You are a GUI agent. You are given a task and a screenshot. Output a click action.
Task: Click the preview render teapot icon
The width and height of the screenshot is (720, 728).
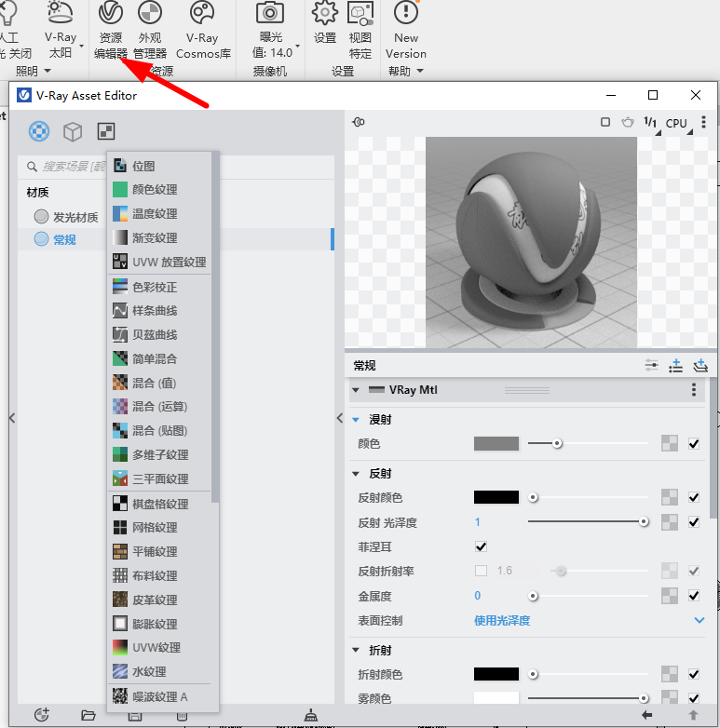(628, 122)
